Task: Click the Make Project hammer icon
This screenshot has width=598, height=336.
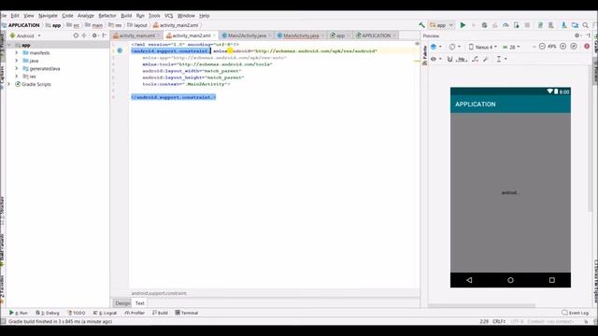Action: [x=421, y=25]
